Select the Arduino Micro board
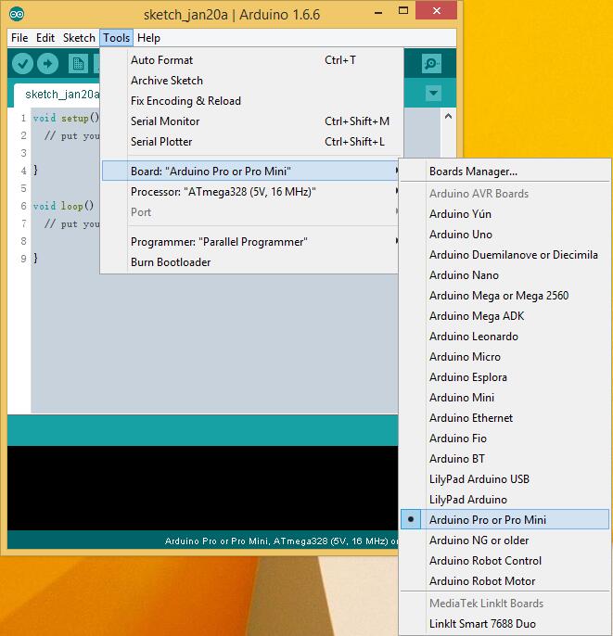The image size is (613, 636). pyautogui.click(x=504, y=357)
